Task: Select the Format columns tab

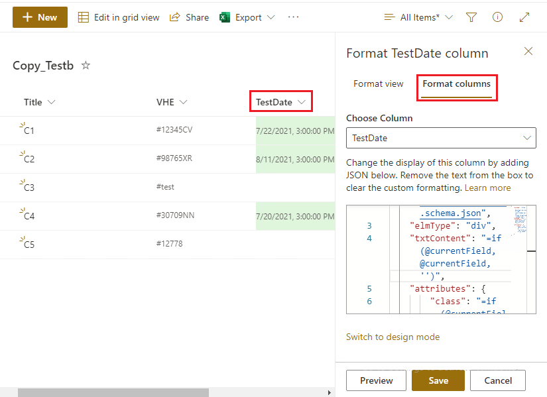Action: (x=457, y=84)
